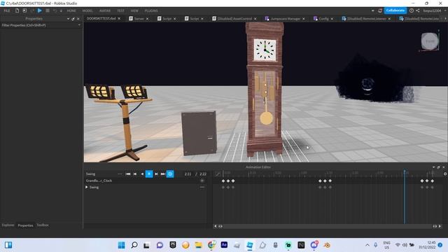Open the FILE menu
448x252 pixels.
click(7, 11)
